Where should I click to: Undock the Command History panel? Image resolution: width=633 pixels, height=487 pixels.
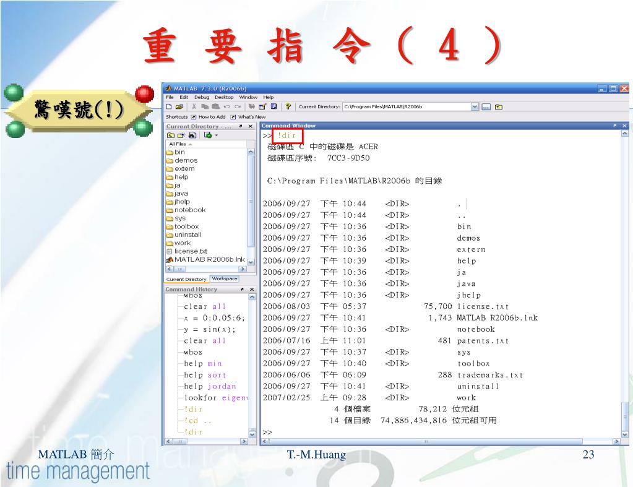[242, 289]
